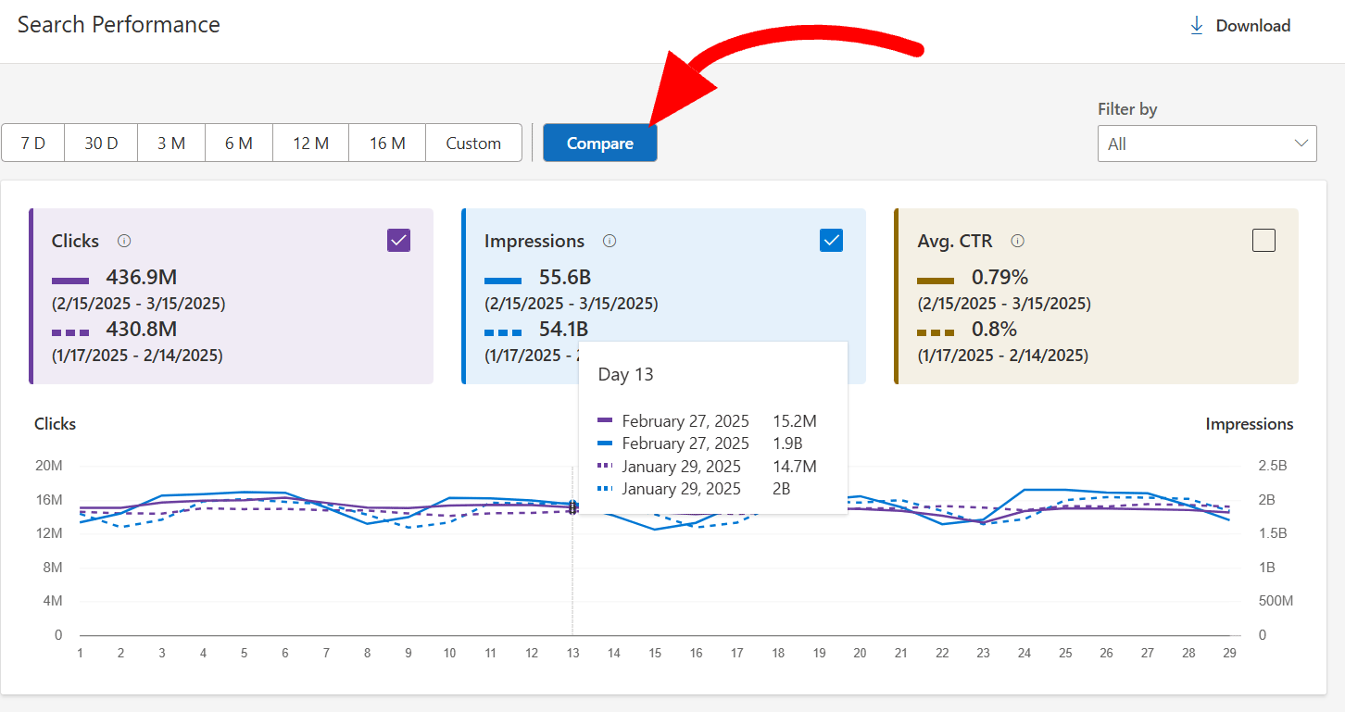
Task: Open the Impressions info tooltip icon
Action: tap(610, 241)
